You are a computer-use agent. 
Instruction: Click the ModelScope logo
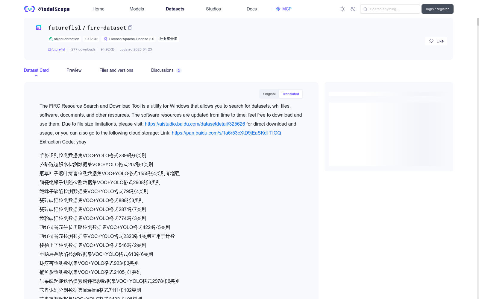[47, 9]
